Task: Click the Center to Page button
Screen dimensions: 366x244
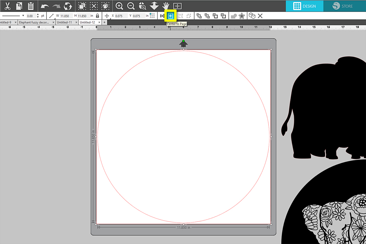Action: pos(170,16)
